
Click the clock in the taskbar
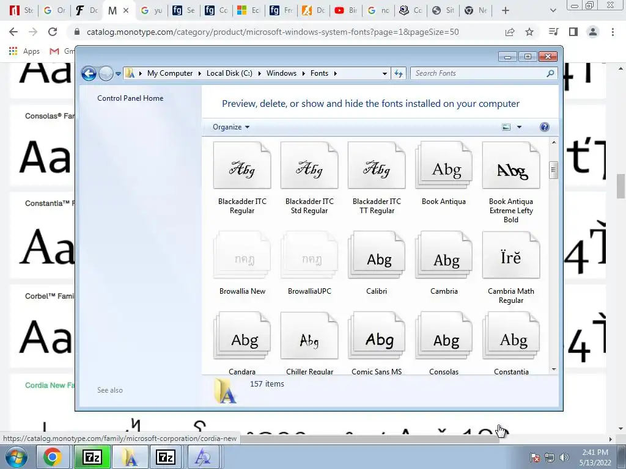click(x=595, y=457)
